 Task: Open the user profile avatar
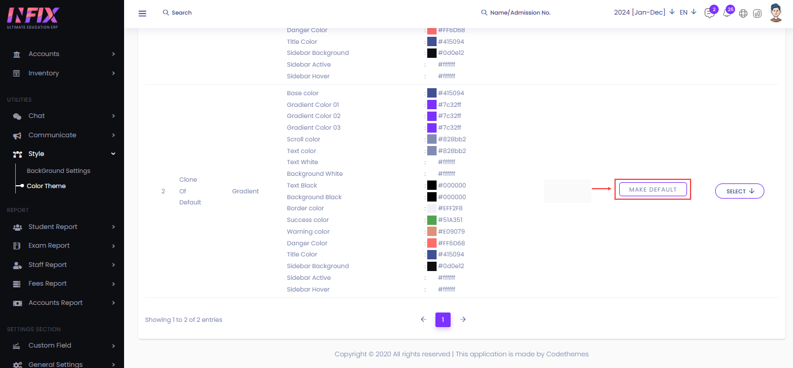point(776,13)
